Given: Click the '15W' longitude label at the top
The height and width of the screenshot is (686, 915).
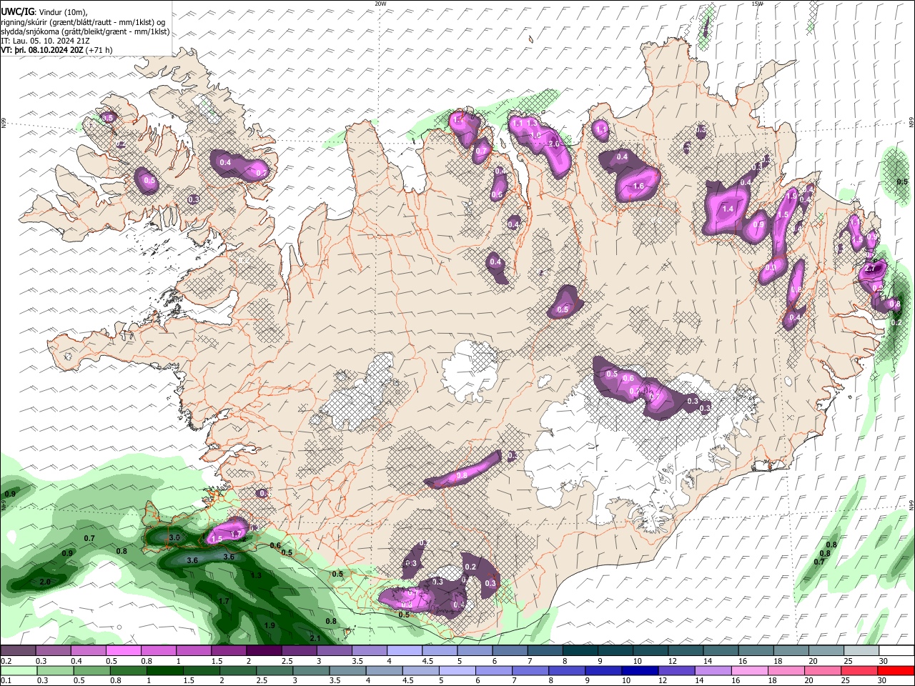Looking at the screenshot, I should (x=757, y=4).
